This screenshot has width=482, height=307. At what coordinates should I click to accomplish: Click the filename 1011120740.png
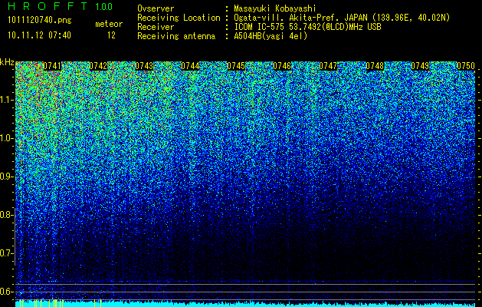(40, 21)
